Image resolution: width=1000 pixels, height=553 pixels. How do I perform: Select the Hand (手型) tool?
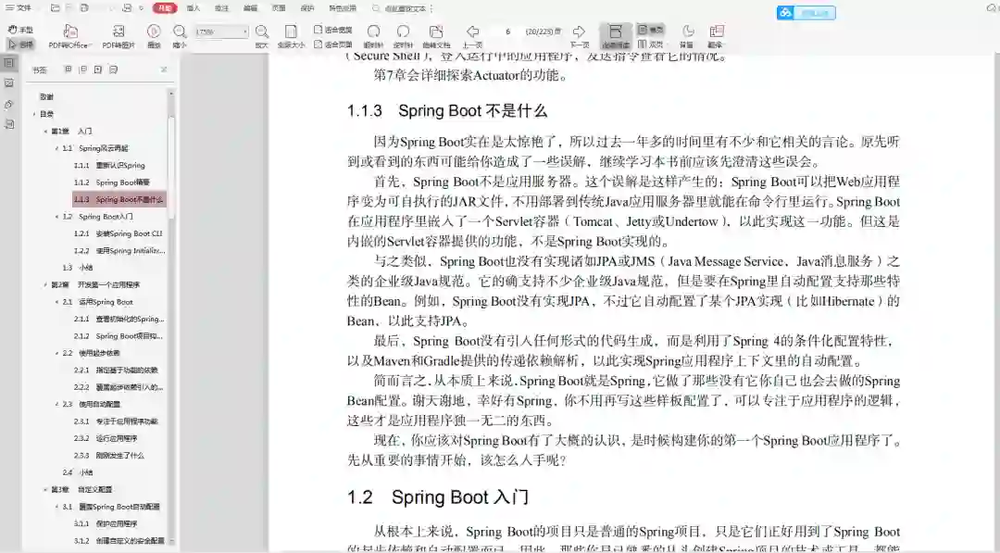tap(20, 30)
